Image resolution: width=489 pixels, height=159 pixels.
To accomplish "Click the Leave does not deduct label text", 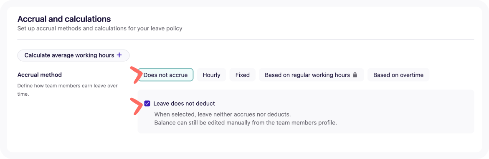I will coord(184,103).
